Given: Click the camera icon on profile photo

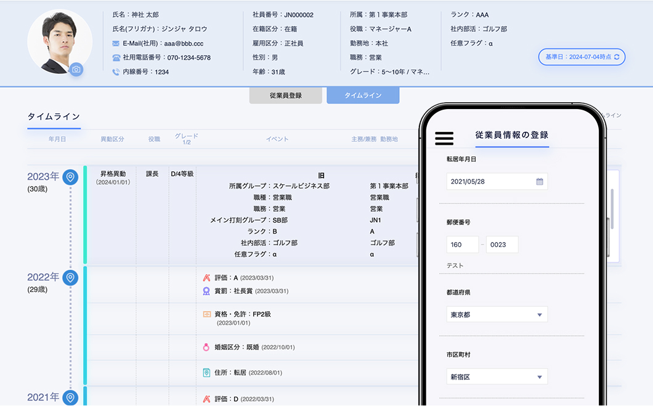Looking at the screenshot, I should [76, 70].
